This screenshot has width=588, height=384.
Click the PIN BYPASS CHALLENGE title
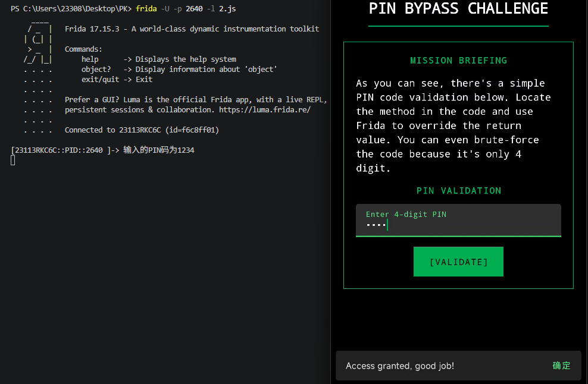pyautogui.click(x=458, y=8)
